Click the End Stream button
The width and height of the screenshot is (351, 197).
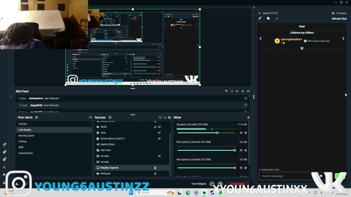click(x=238, y=184)
